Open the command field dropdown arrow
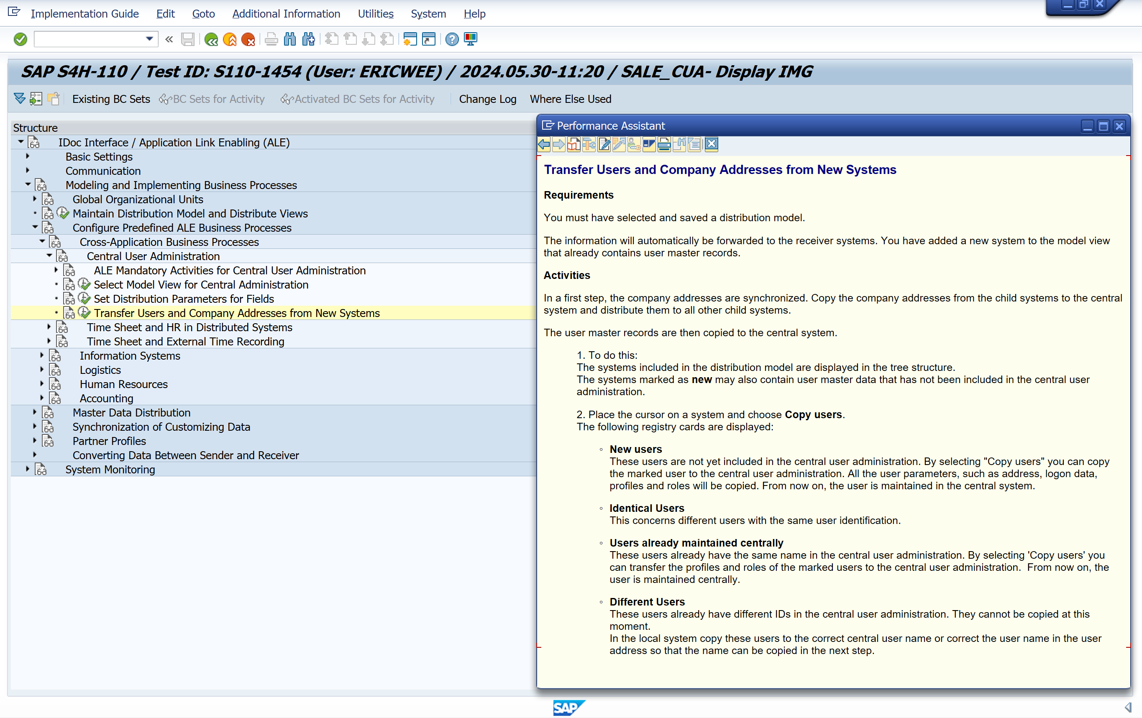 click(149, 39)
